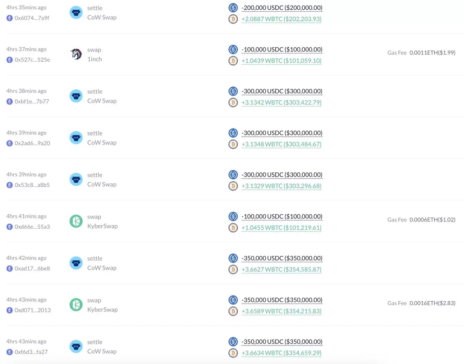Click KyberSwap logo in 0xd071...2013 row
Image resolution: width=464 pixels, height=364 pixels.
[x=76, y=305]
